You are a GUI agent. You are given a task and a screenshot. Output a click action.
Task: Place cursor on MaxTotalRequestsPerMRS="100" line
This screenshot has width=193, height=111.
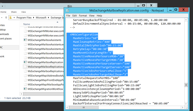[96, 78]
